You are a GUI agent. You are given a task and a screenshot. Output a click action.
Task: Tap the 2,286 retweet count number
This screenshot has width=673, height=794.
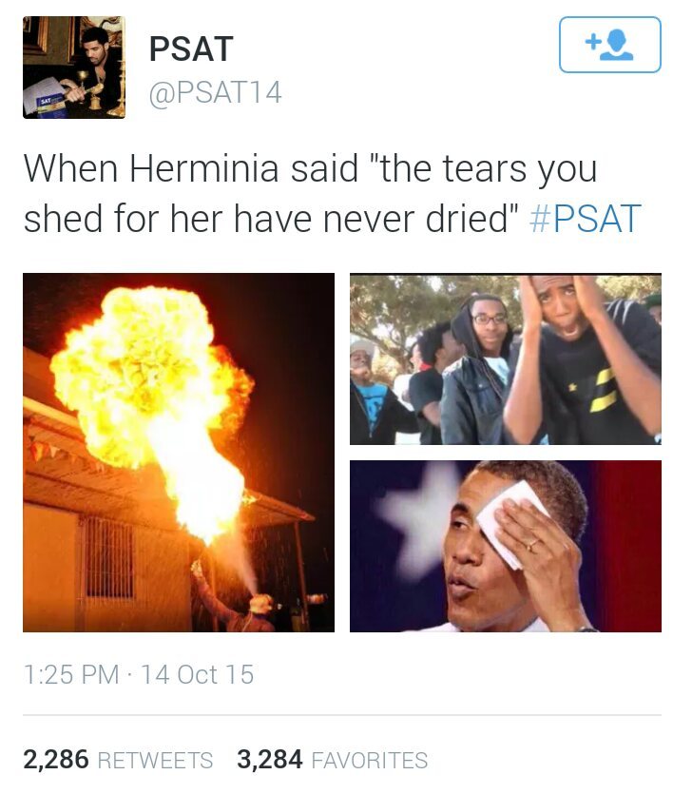[x=56, y=760]
